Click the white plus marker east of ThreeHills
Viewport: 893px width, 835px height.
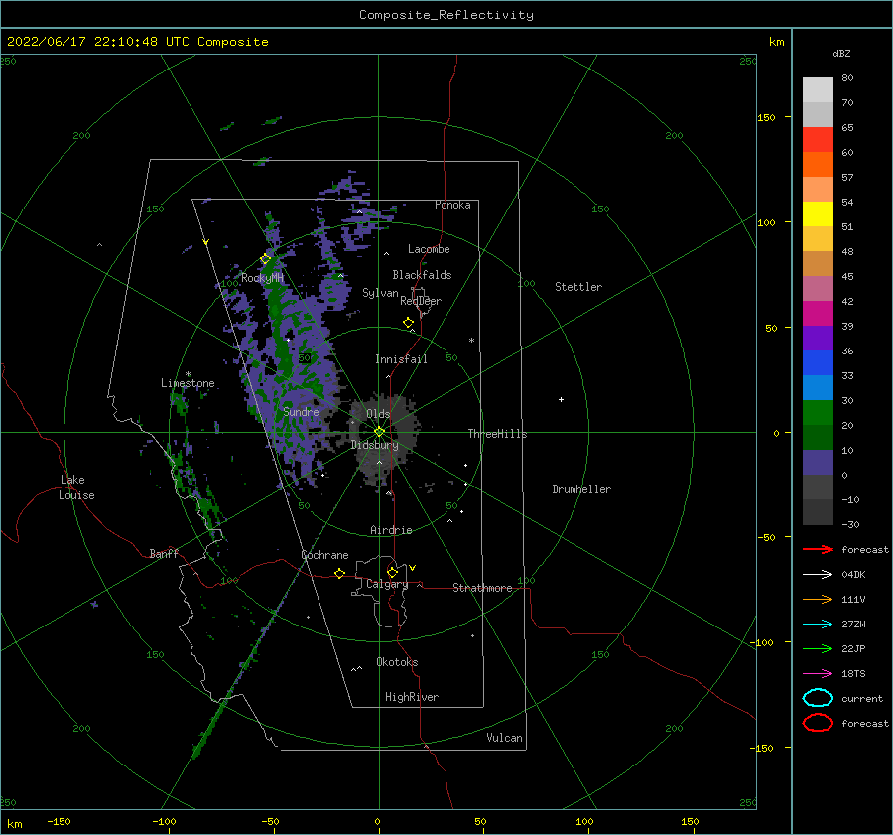point(561,399)
